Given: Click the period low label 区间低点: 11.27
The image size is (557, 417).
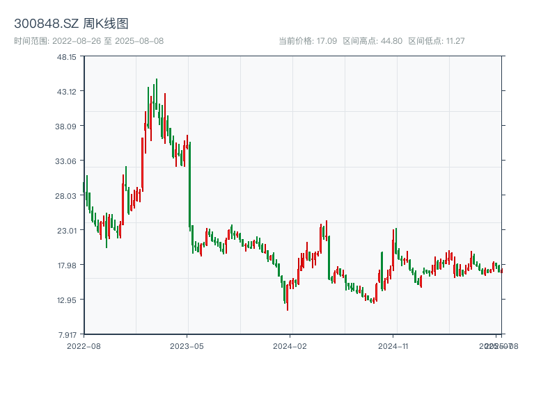Looking at the screenshot, I should click(x=437, y=41).
